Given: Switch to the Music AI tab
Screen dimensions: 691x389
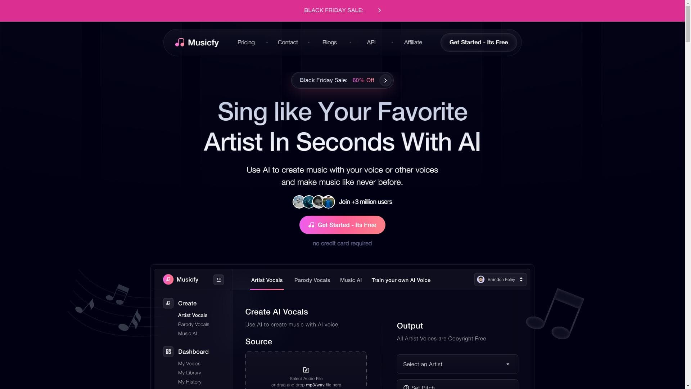Looking at the screenshot, I should tap(351, 280).
